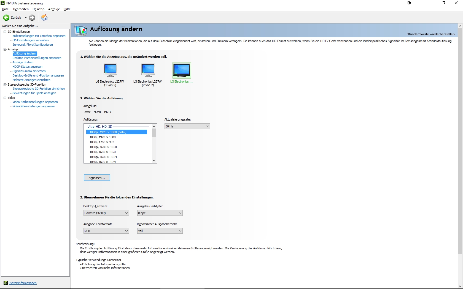Collapse the Anzeige tree node
463x289 pixels.
5,49
